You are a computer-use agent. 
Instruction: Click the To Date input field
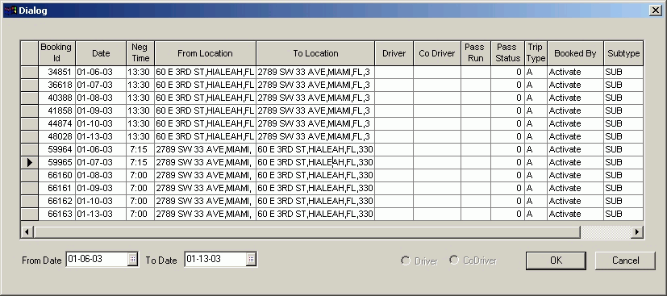(x=215, y=259)
